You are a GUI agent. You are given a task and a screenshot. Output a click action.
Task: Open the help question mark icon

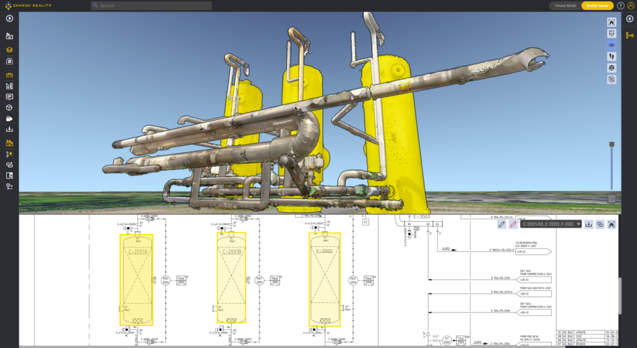click(x=620, y=6)
